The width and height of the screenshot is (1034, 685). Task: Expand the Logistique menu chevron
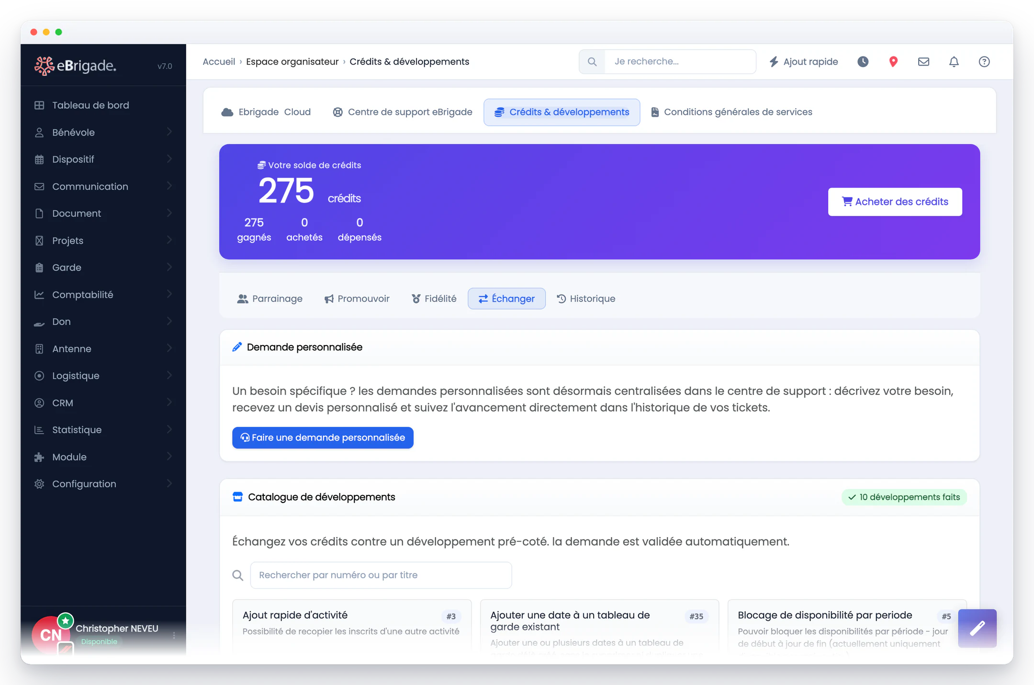pyautogui.click(x=169, y=375)
